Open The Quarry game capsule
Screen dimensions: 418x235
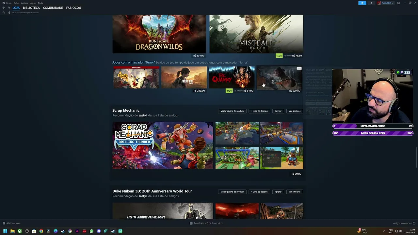pyautogui.click(x=232, y=77)
